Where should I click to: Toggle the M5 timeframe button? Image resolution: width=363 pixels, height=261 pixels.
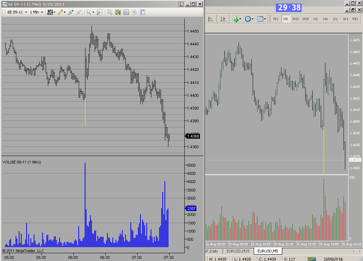pos(286,19)
